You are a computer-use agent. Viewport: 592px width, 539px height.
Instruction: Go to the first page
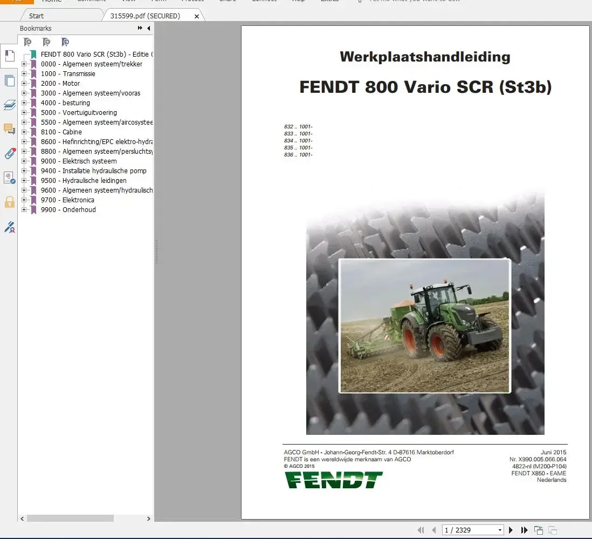tap(421, 530)
